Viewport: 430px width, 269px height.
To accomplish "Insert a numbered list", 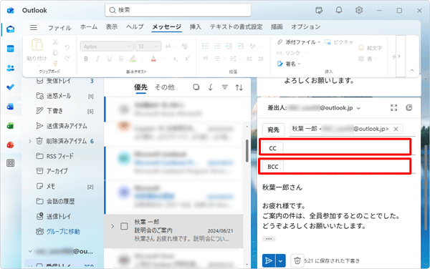I will click(217, 46).
